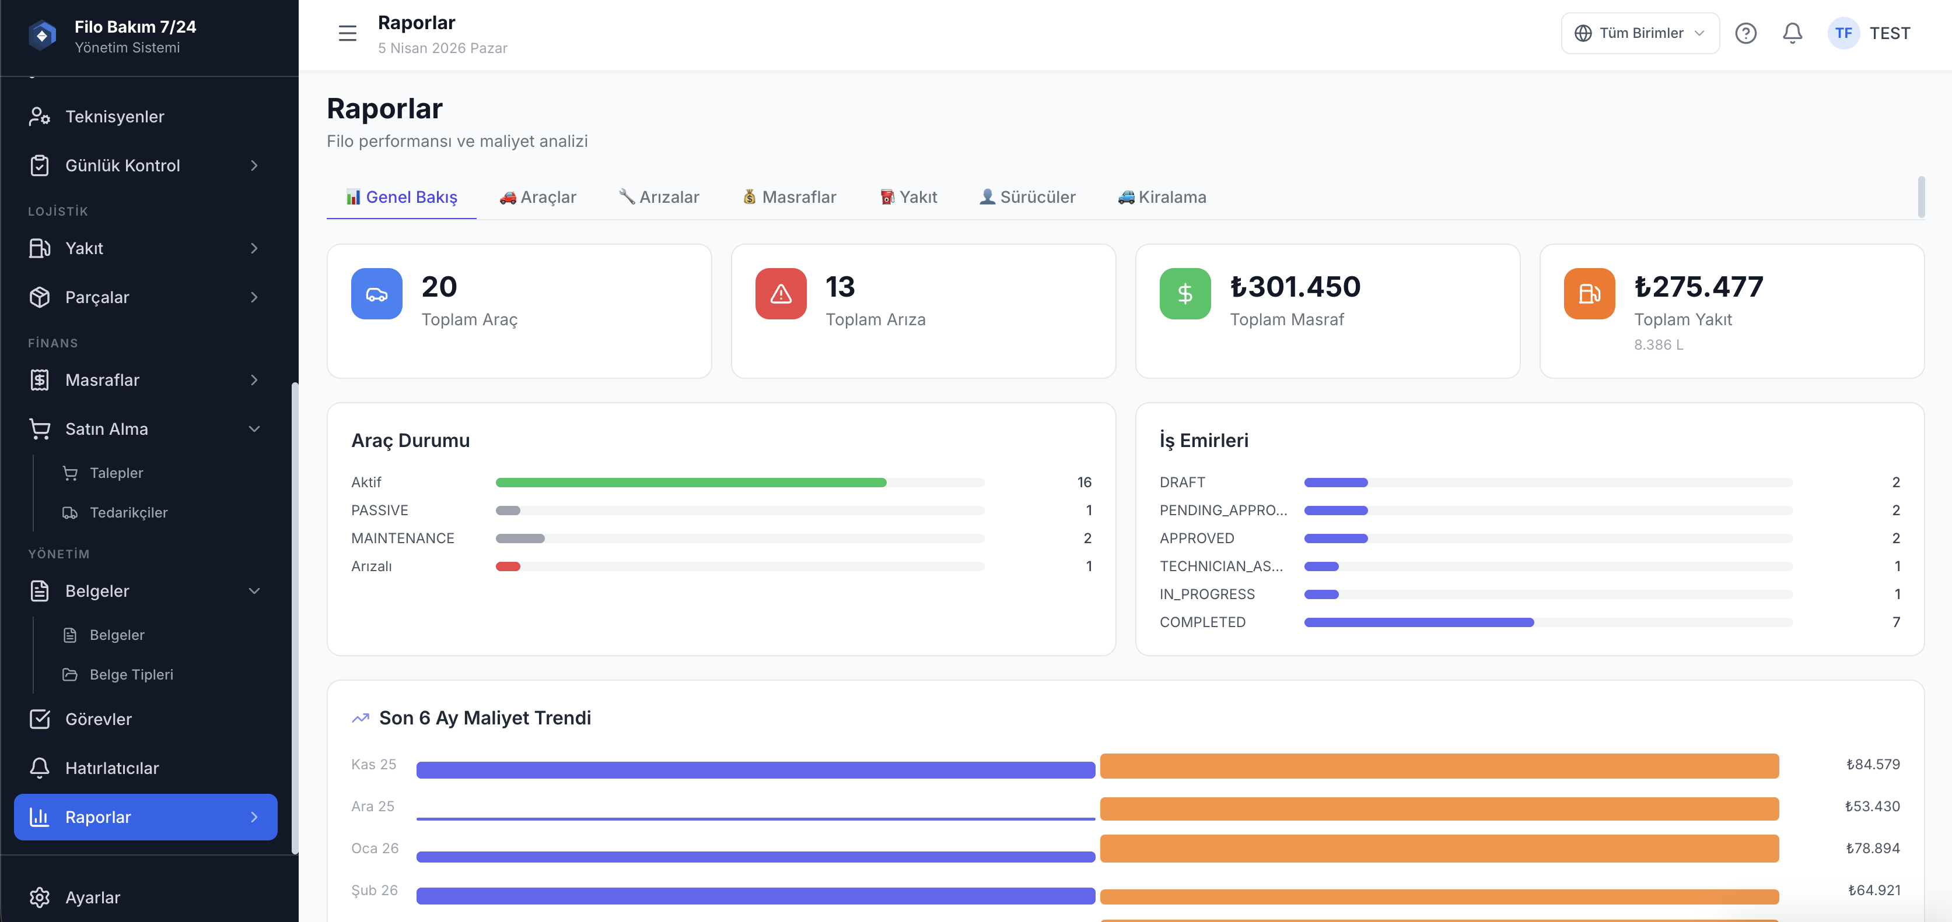Click the TF user avatar

[x=1843, y=33]
